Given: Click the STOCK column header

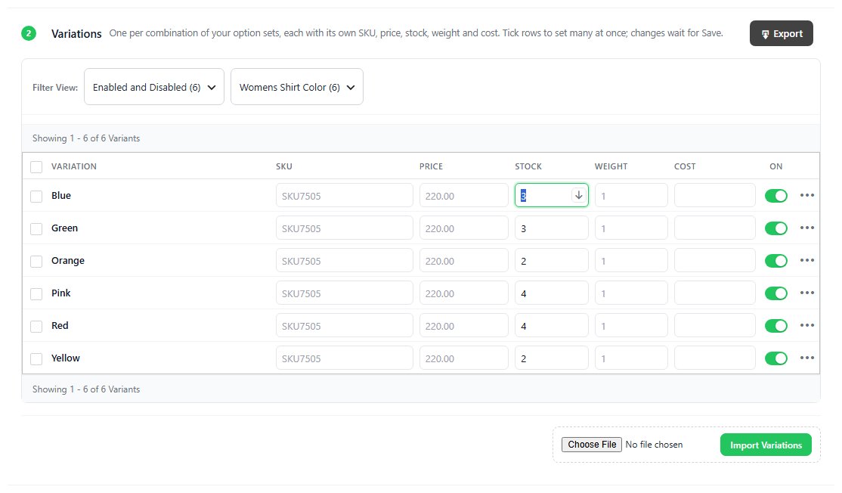Looking at the screenshot, I should pyautogui.click(x=528, y=166).
